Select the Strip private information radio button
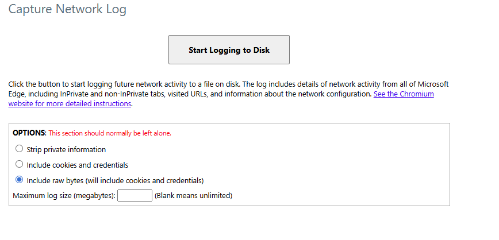 tap(20, 149)
